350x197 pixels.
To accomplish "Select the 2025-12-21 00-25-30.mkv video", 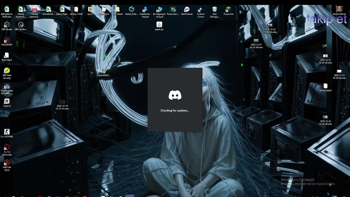I will 325,56.
